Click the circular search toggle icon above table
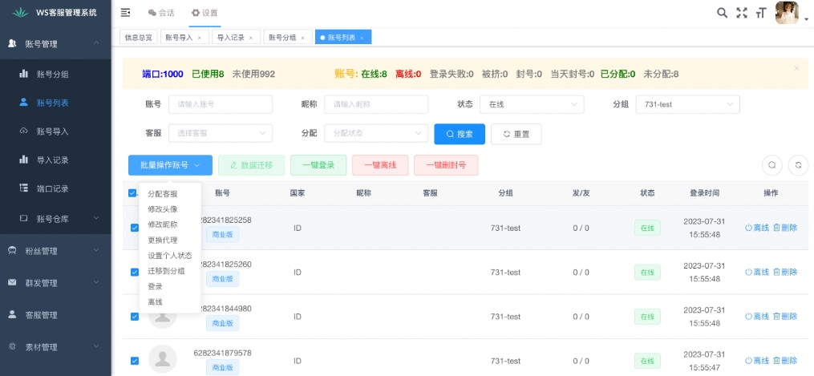Viewport: 814px width, 376px height. [771, 165]
